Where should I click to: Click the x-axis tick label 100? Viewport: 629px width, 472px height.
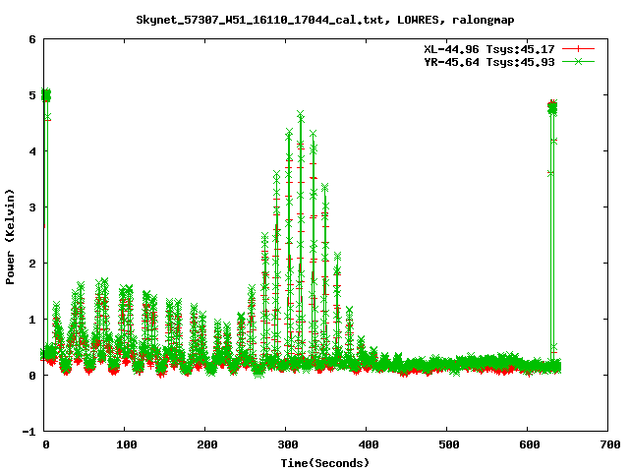(127, 444)
